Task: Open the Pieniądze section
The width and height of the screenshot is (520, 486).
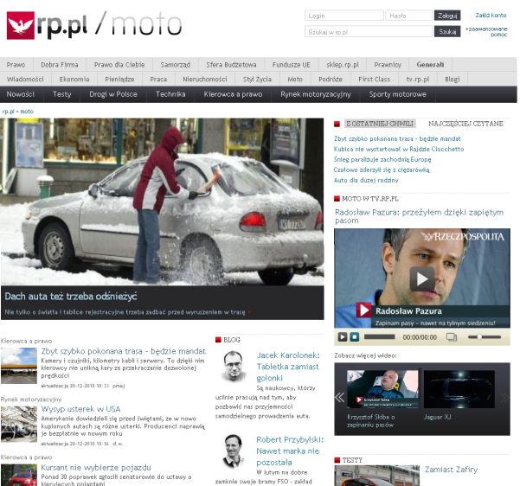Action: click(119, 80)
